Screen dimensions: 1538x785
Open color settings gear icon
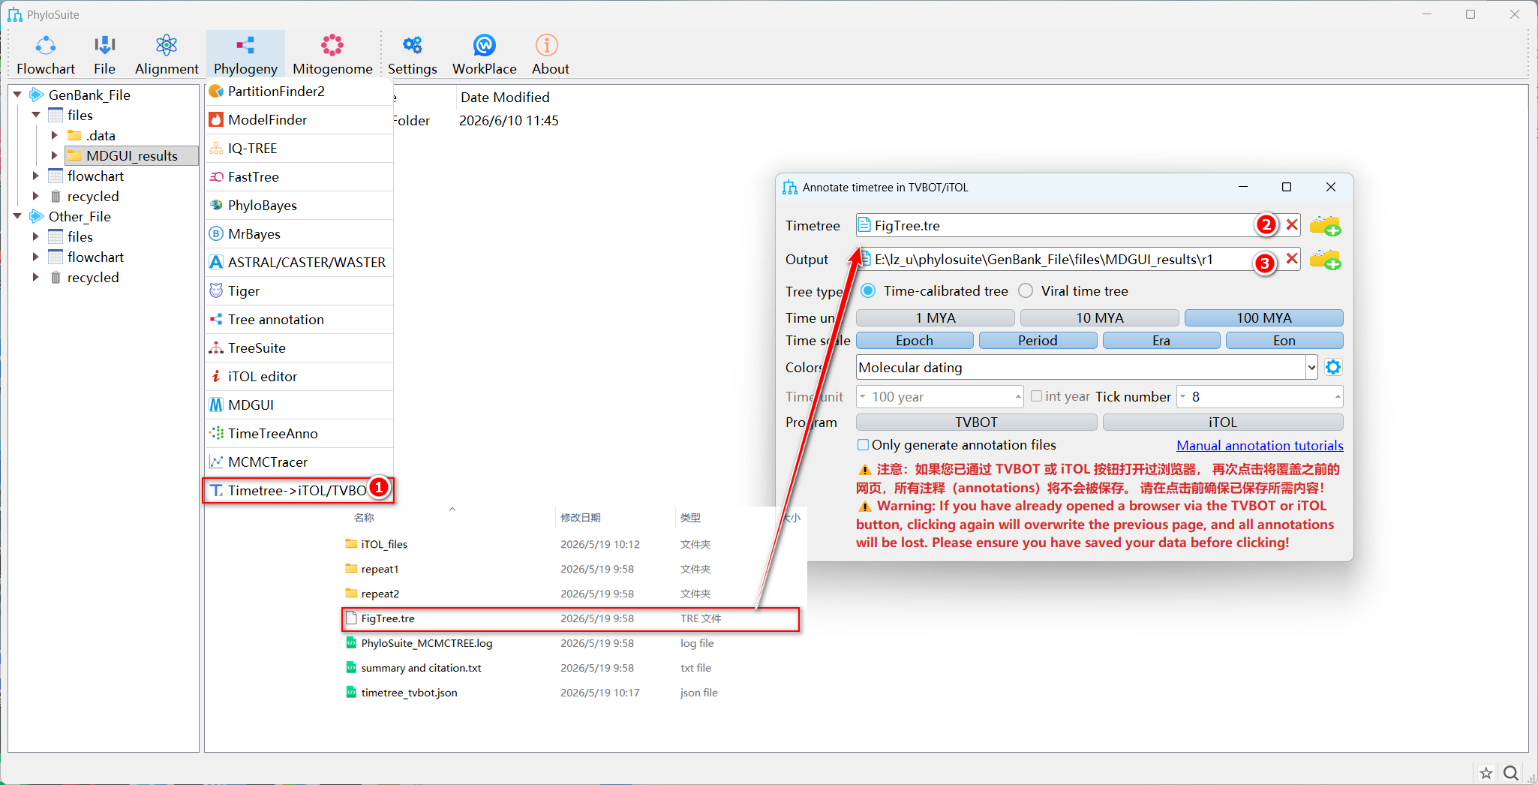tap(1333, 367)
